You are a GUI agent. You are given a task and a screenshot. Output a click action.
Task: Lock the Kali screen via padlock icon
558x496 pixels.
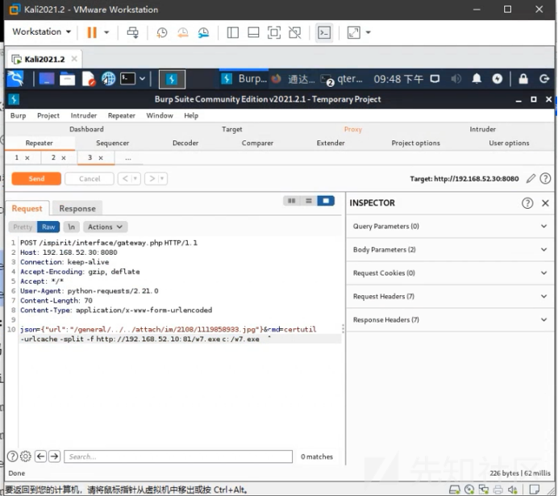click(523, 79)
